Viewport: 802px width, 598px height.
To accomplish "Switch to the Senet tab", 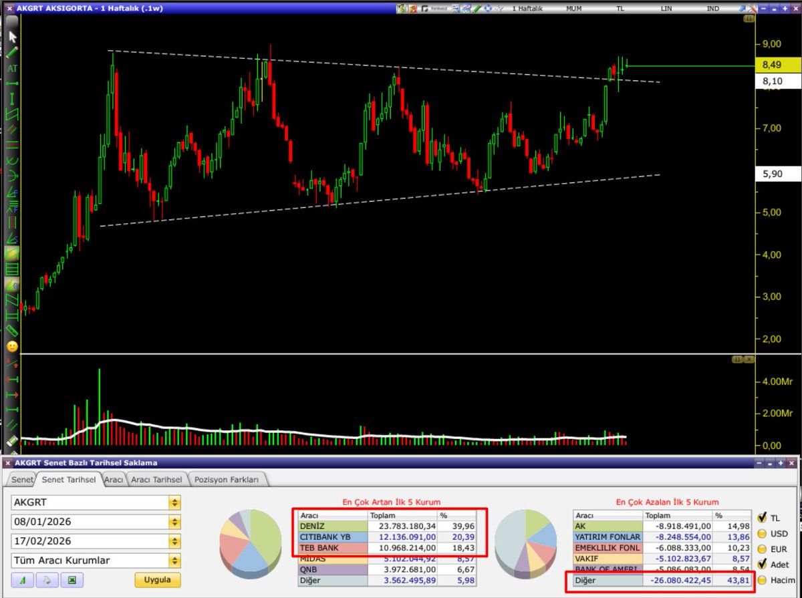I will (x=21, y=479).
